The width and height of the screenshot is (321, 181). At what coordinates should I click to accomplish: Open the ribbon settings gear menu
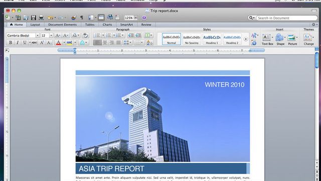point(314,25)
